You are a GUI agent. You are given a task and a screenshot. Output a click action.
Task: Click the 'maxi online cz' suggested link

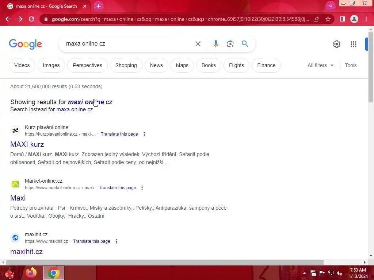click(x=90, y=102)
